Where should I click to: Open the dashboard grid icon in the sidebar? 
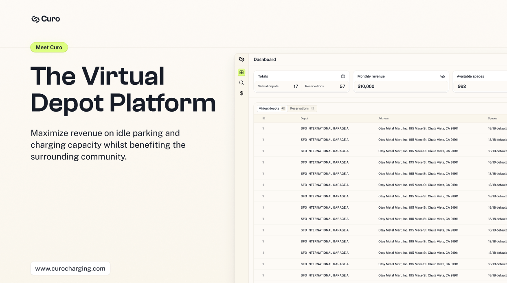[x=241, y=72]
